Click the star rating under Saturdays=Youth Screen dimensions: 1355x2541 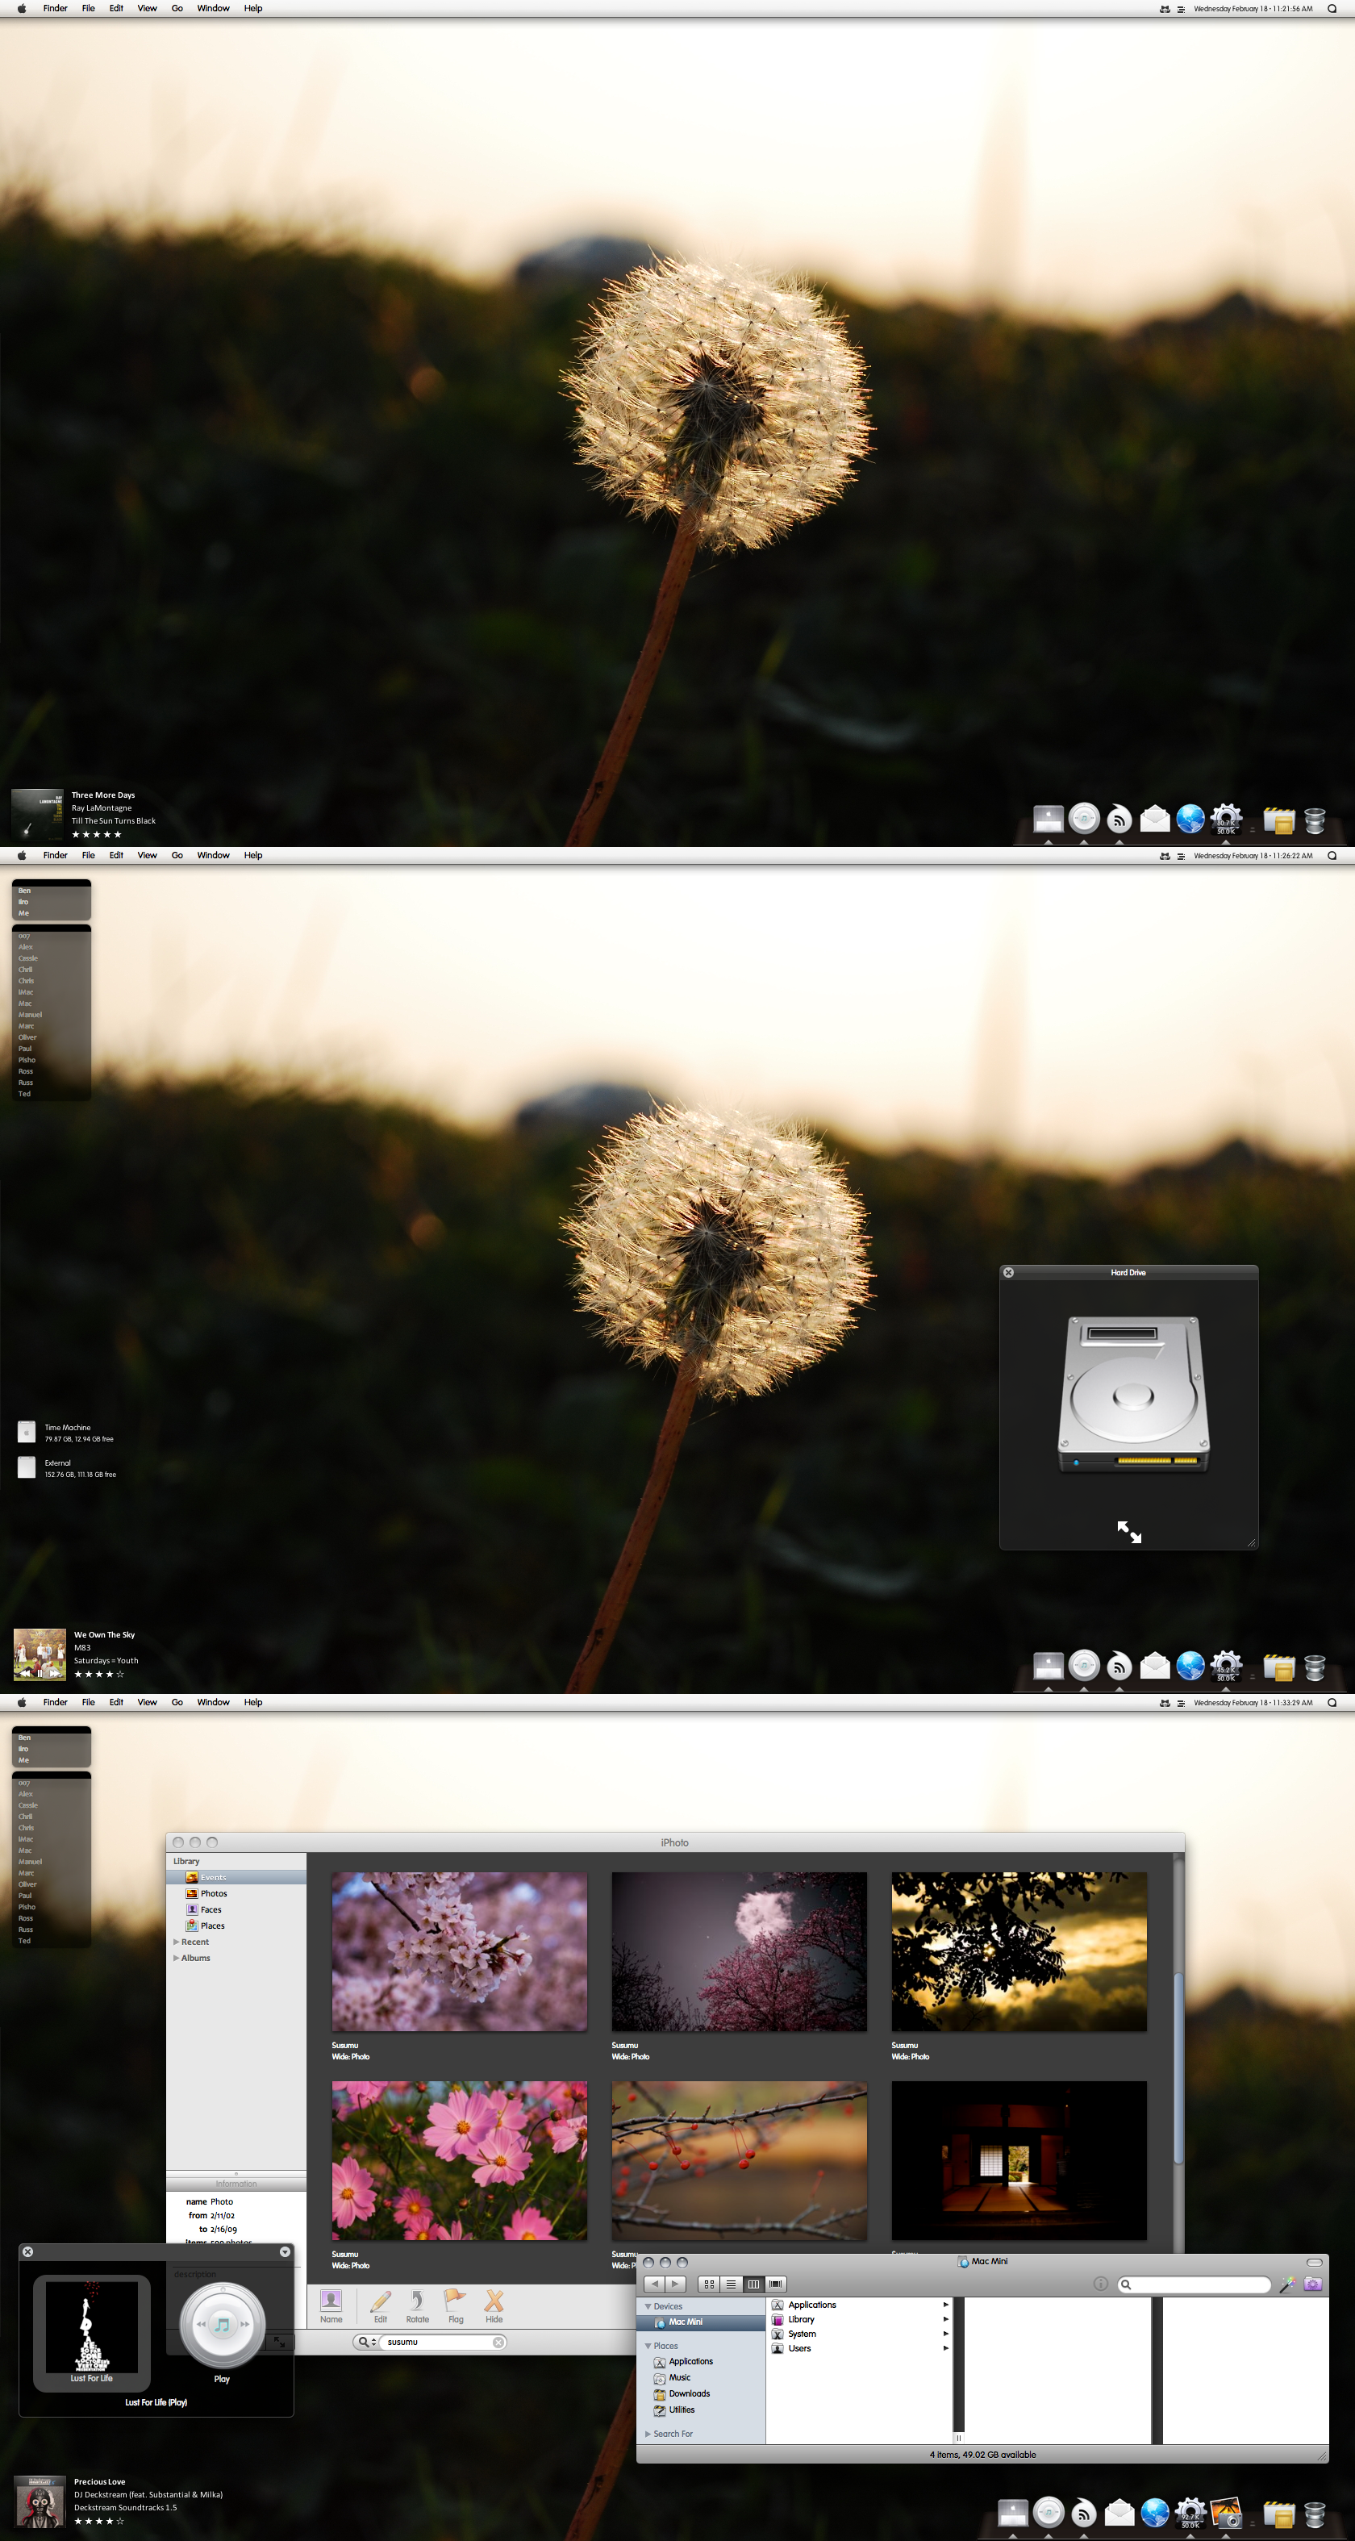(x=98, y=1674)
